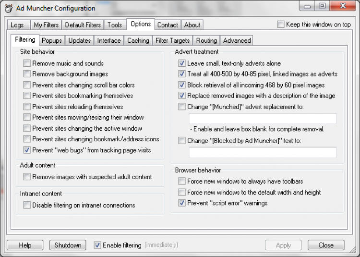
Task: Click the Shutdown button
Action: (x=68, y=245)
